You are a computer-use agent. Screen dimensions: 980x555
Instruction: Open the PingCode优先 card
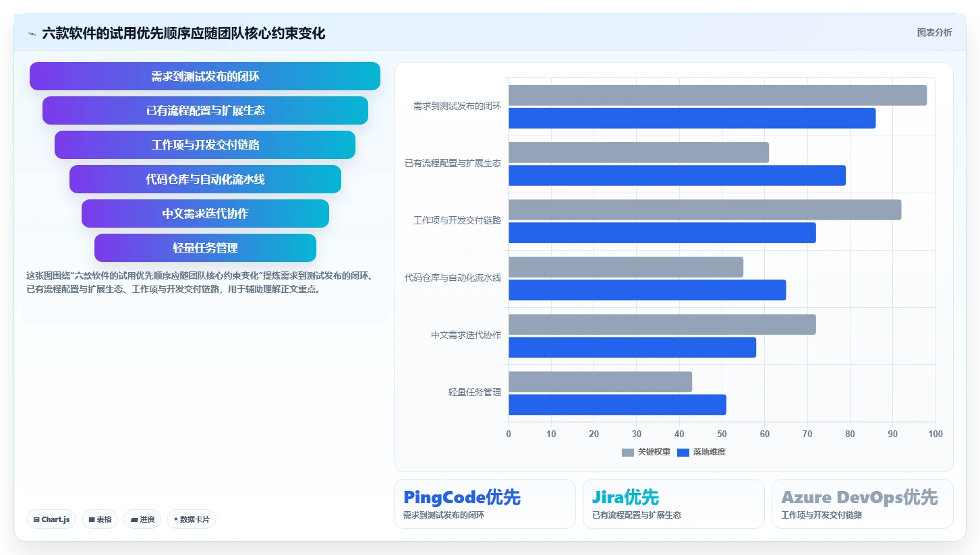tap(484, 504)
